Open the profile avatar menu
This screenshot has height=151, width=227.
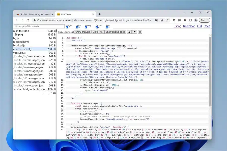point(196,20)
